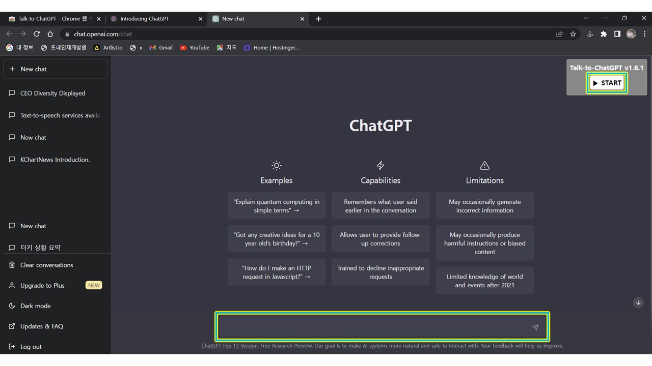Click the warning triangle icon above Limitations

coord(485,165)
